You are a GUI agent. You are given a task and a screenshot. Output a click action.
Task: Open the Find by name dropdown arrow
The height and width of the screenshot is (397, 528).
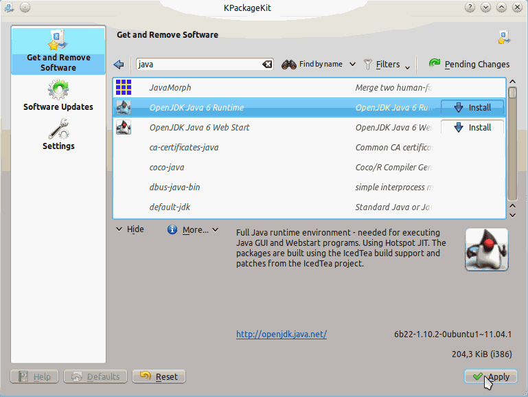point(352,64)
